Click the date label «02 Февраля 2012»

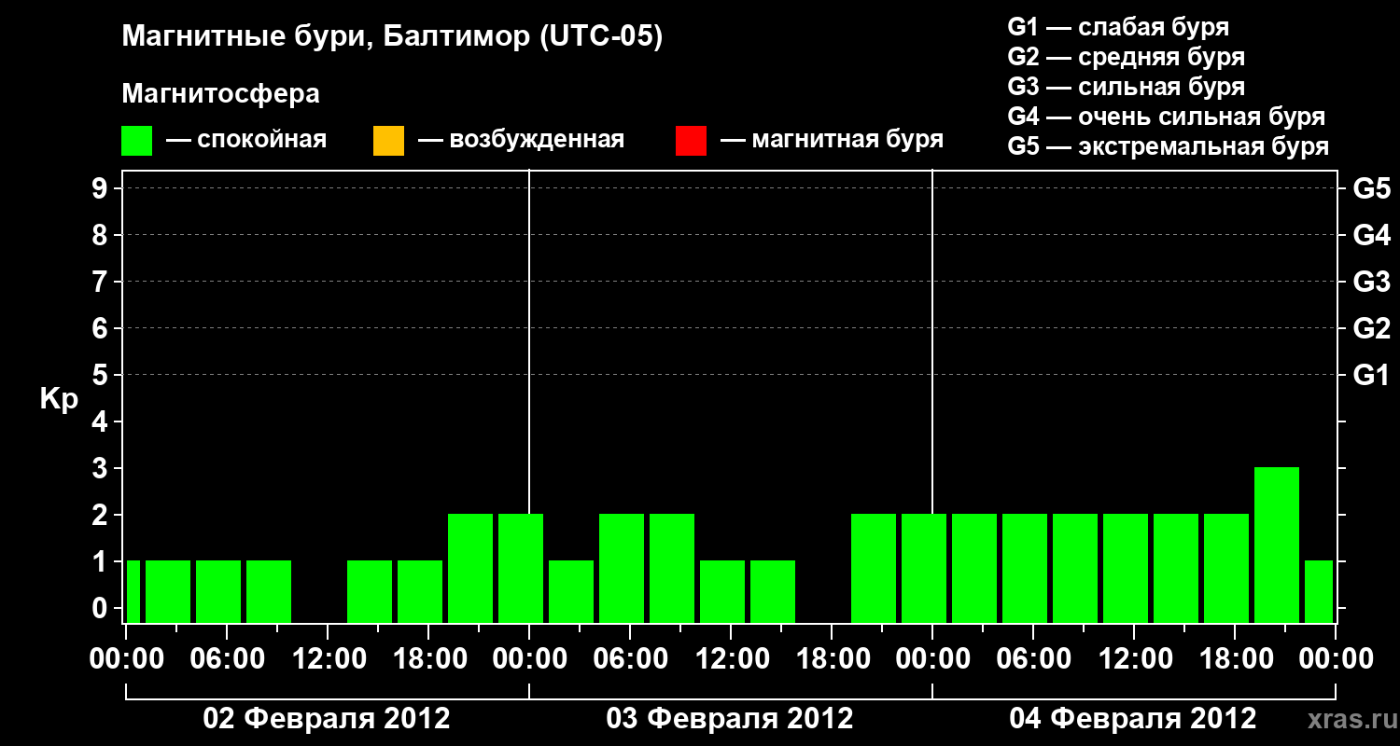[327, 718]
